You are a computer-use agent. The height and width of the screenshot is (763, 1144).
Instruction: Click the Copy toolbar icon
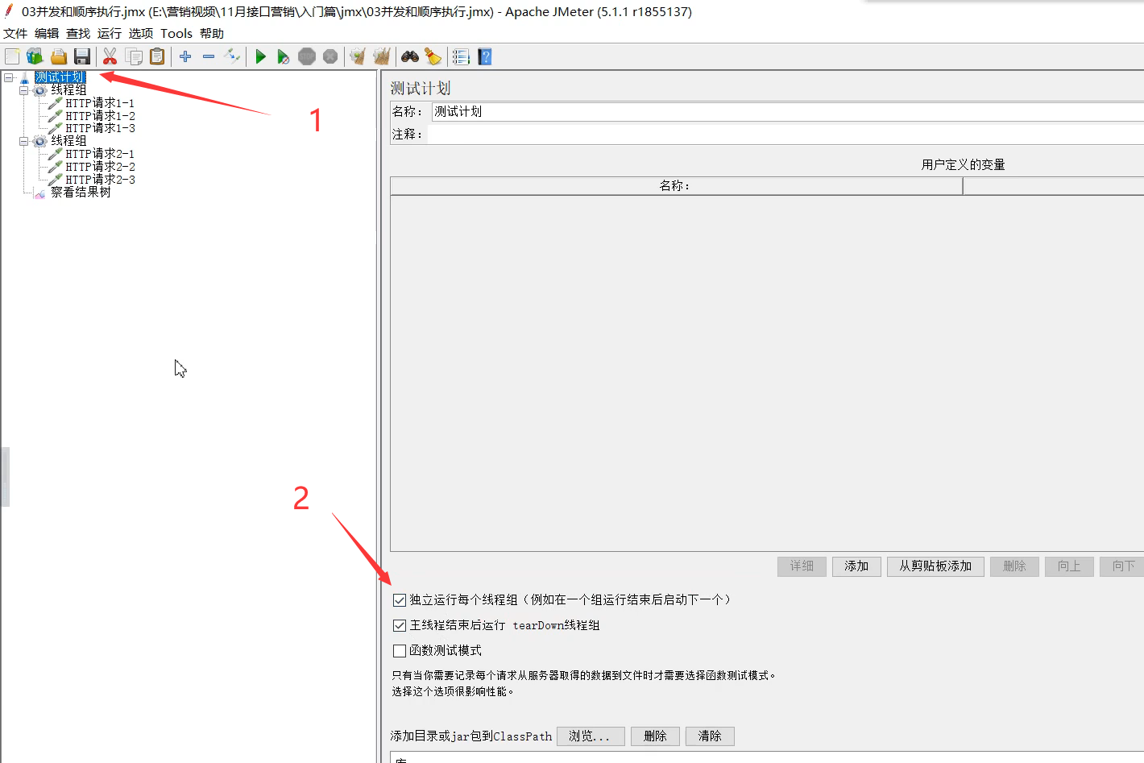tap(134, 56)
